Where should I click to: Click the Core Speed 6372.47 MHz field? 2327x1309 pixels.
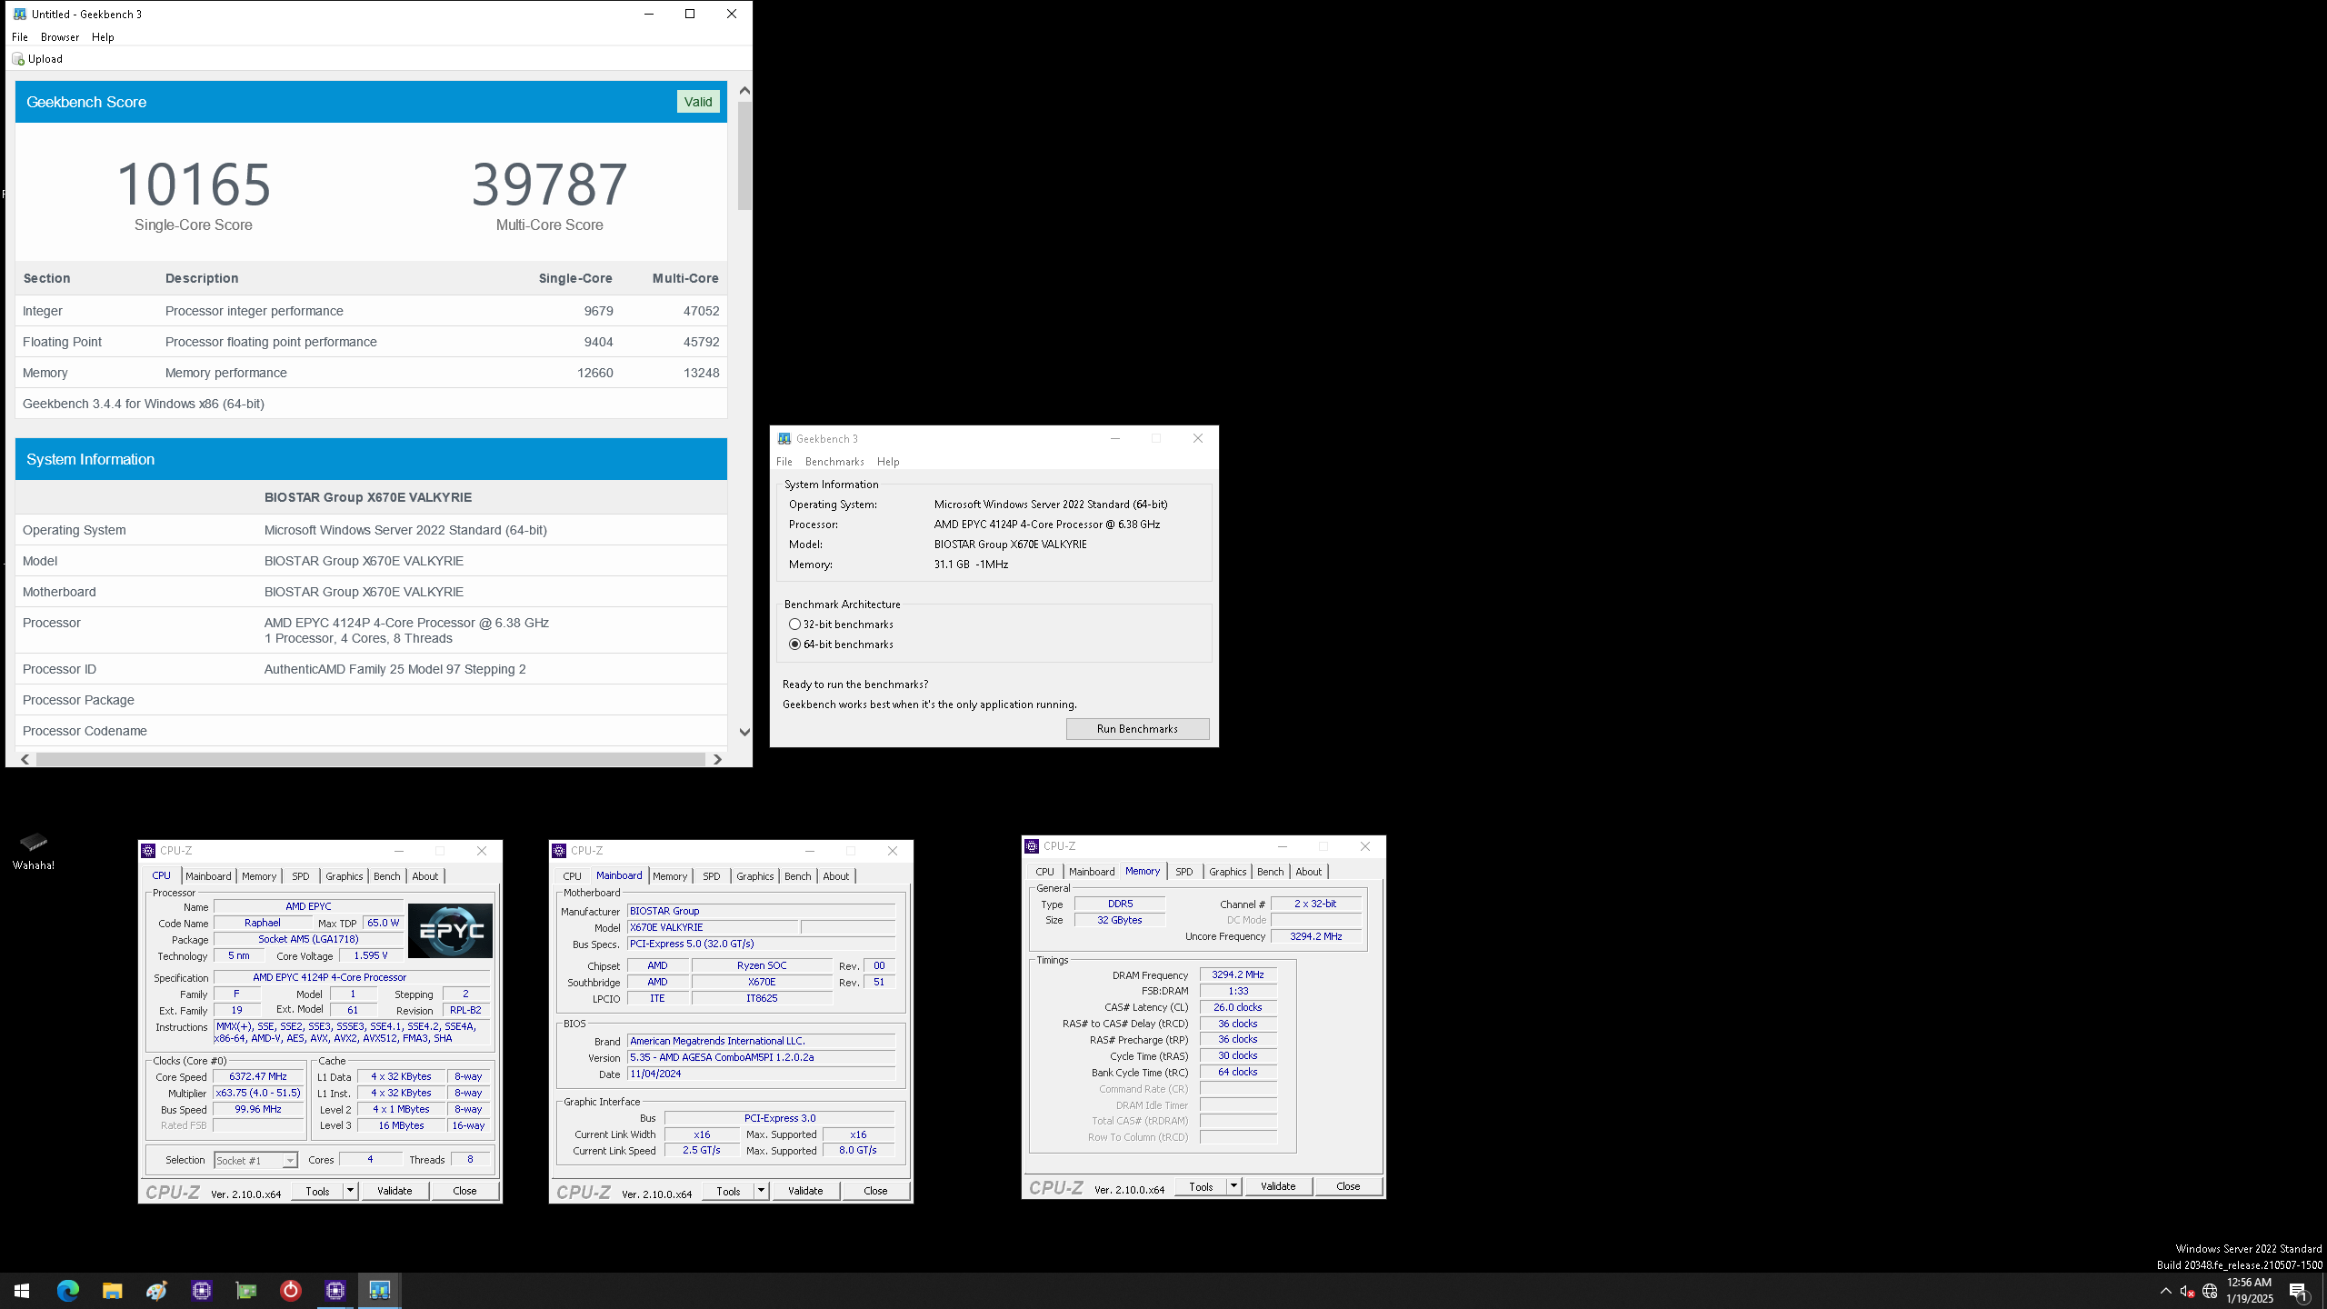258,1077
